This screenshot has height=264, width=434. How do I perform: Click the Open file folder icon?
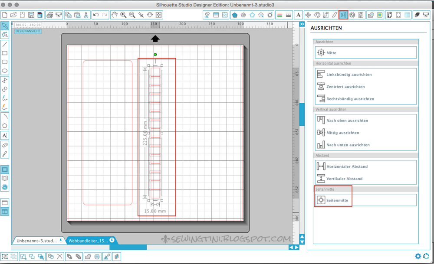tap(13, 15)
